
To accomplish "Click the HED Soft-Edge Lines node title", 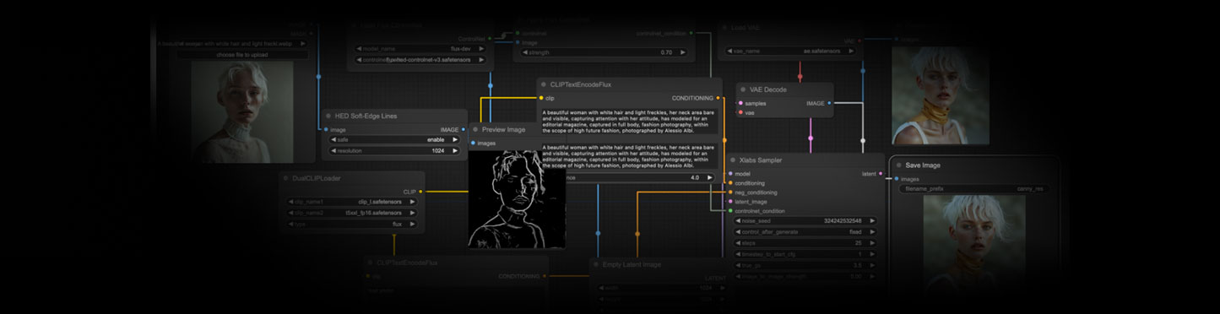I will pyautogui.click(x=366, y=116).
